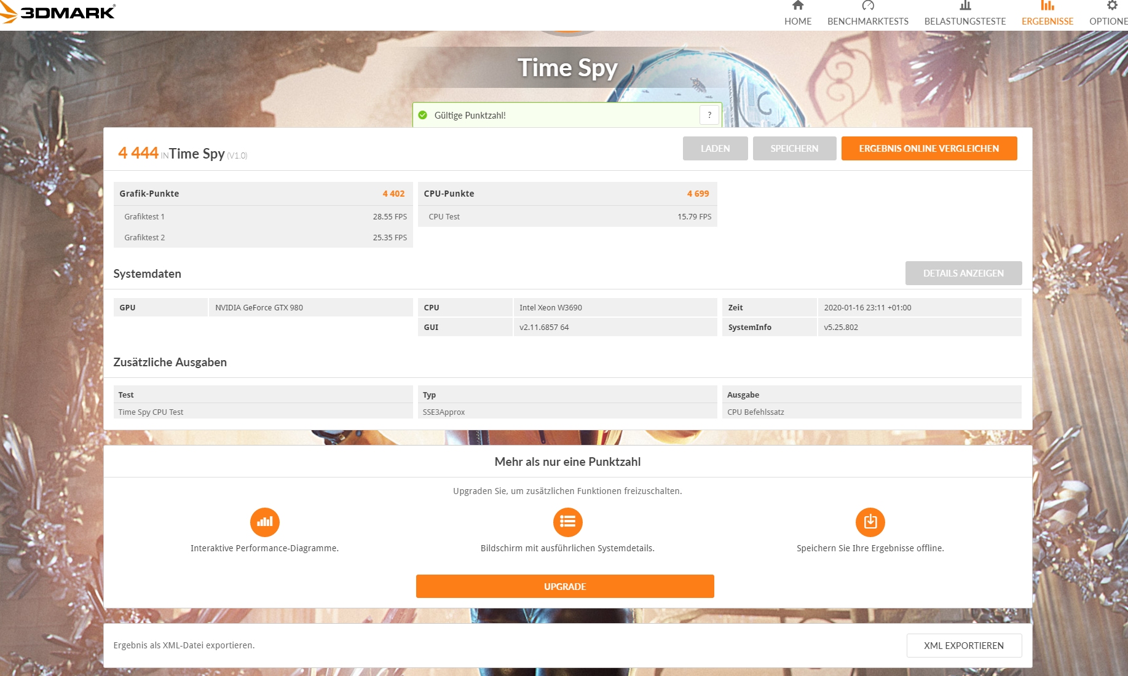The height and width of the screenshot is (676, 1128).
Task: Click the Optionen gear icon
Action: click(x=1112, y=6)
